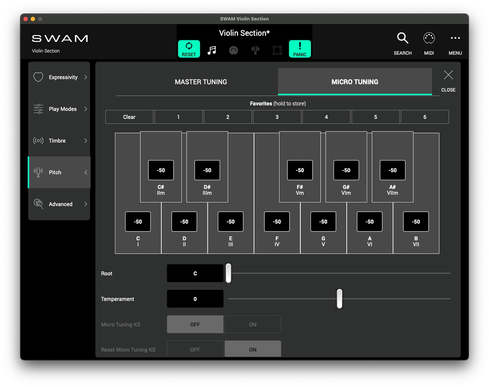489x387 pixels.
Task: Recall favorite slot 2
Action: click(x=228, y=117)
